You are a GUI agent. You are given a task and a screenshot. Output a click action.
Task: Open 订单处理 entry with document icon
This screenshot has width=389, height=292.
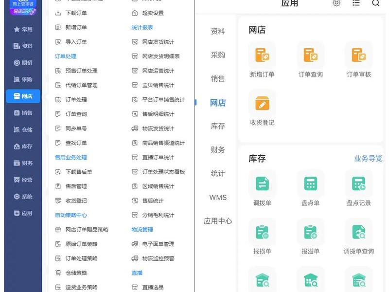click(x=71, y=100)
